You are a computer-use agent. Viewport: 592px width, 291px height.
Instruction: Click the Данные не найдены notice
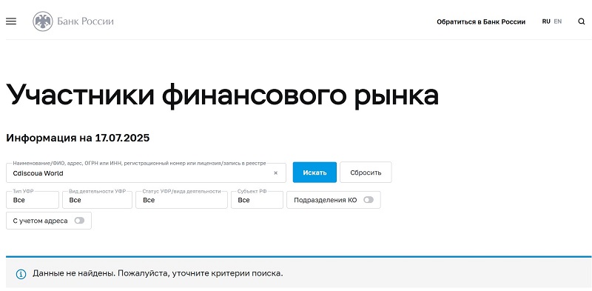point(299,273)
